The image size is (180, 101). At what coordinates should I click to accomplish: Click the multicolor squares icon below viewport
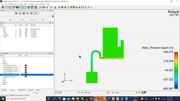(144, 93)
